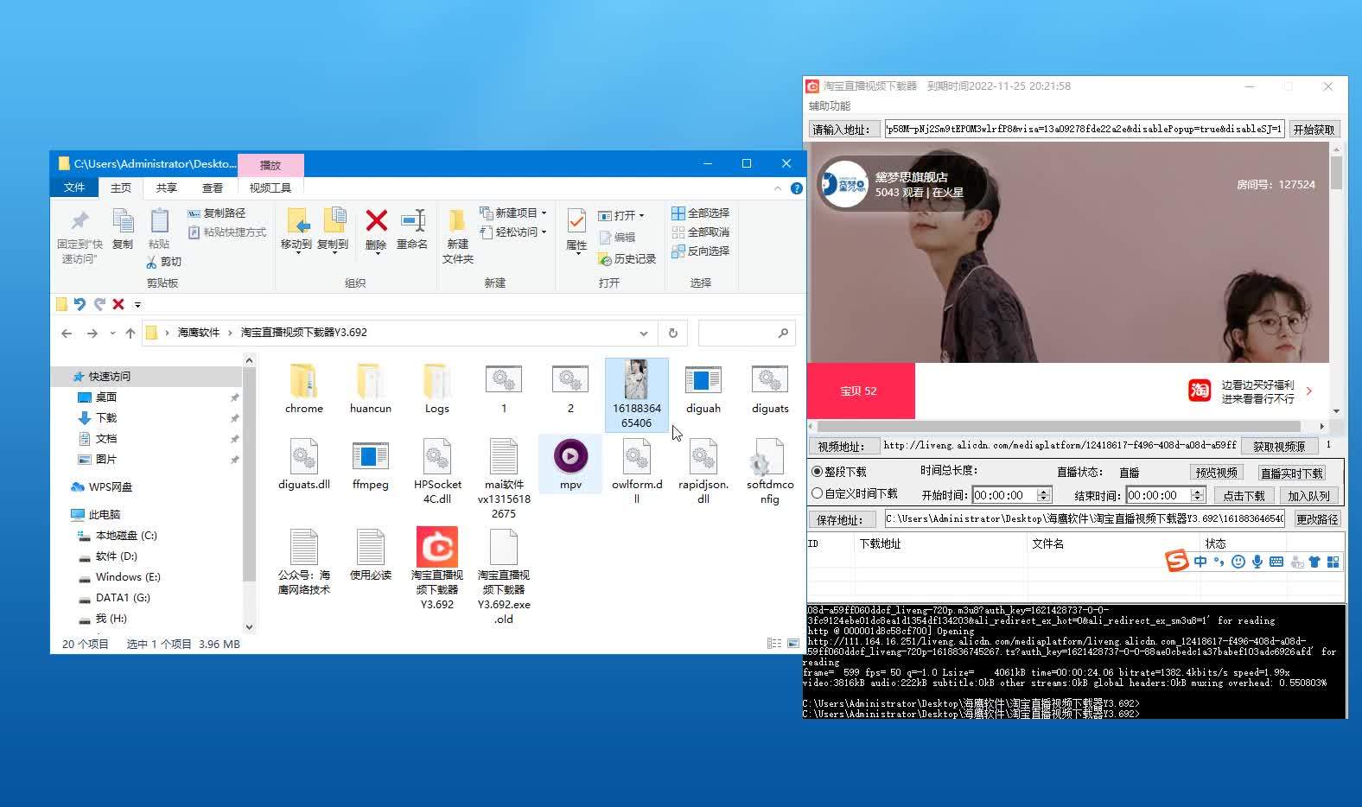Click 获取视频源 button

(1279, 446)
